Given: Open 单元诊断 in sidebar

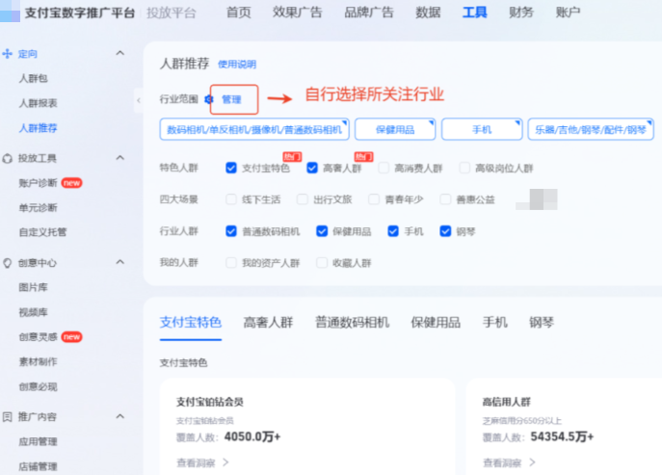Looking at the screenshot, I should coord(38,208).
